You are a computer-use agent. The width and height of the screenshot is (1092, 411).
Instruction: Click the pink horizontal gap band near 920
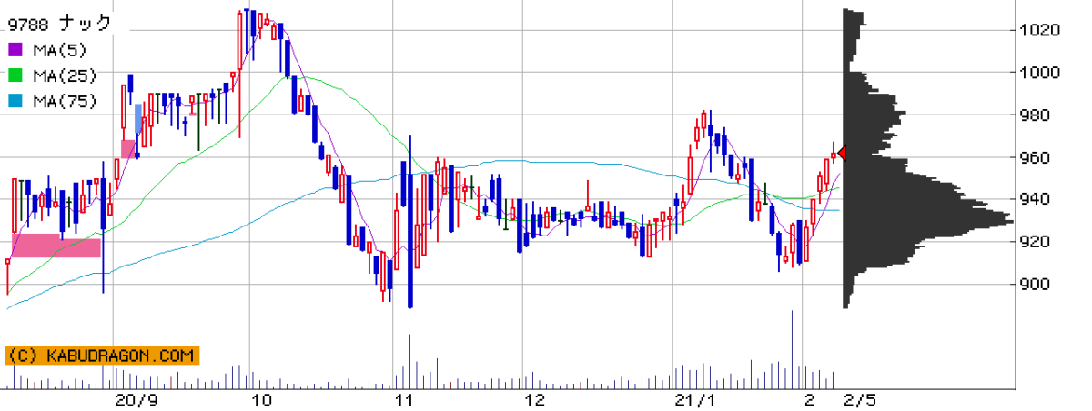[x=56, y=246]
